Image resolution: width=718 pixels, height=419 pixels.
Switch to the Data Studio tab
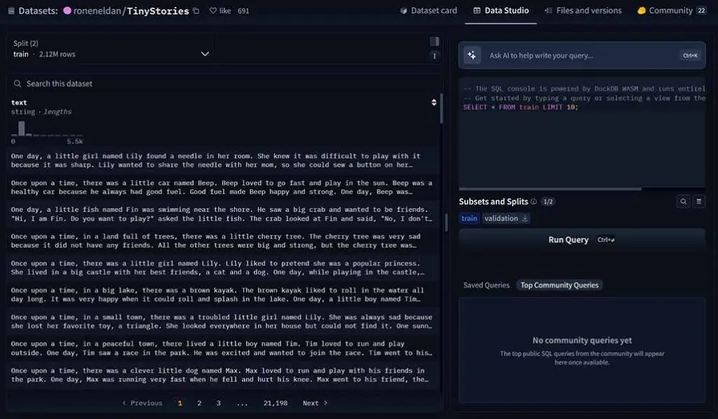501,11
